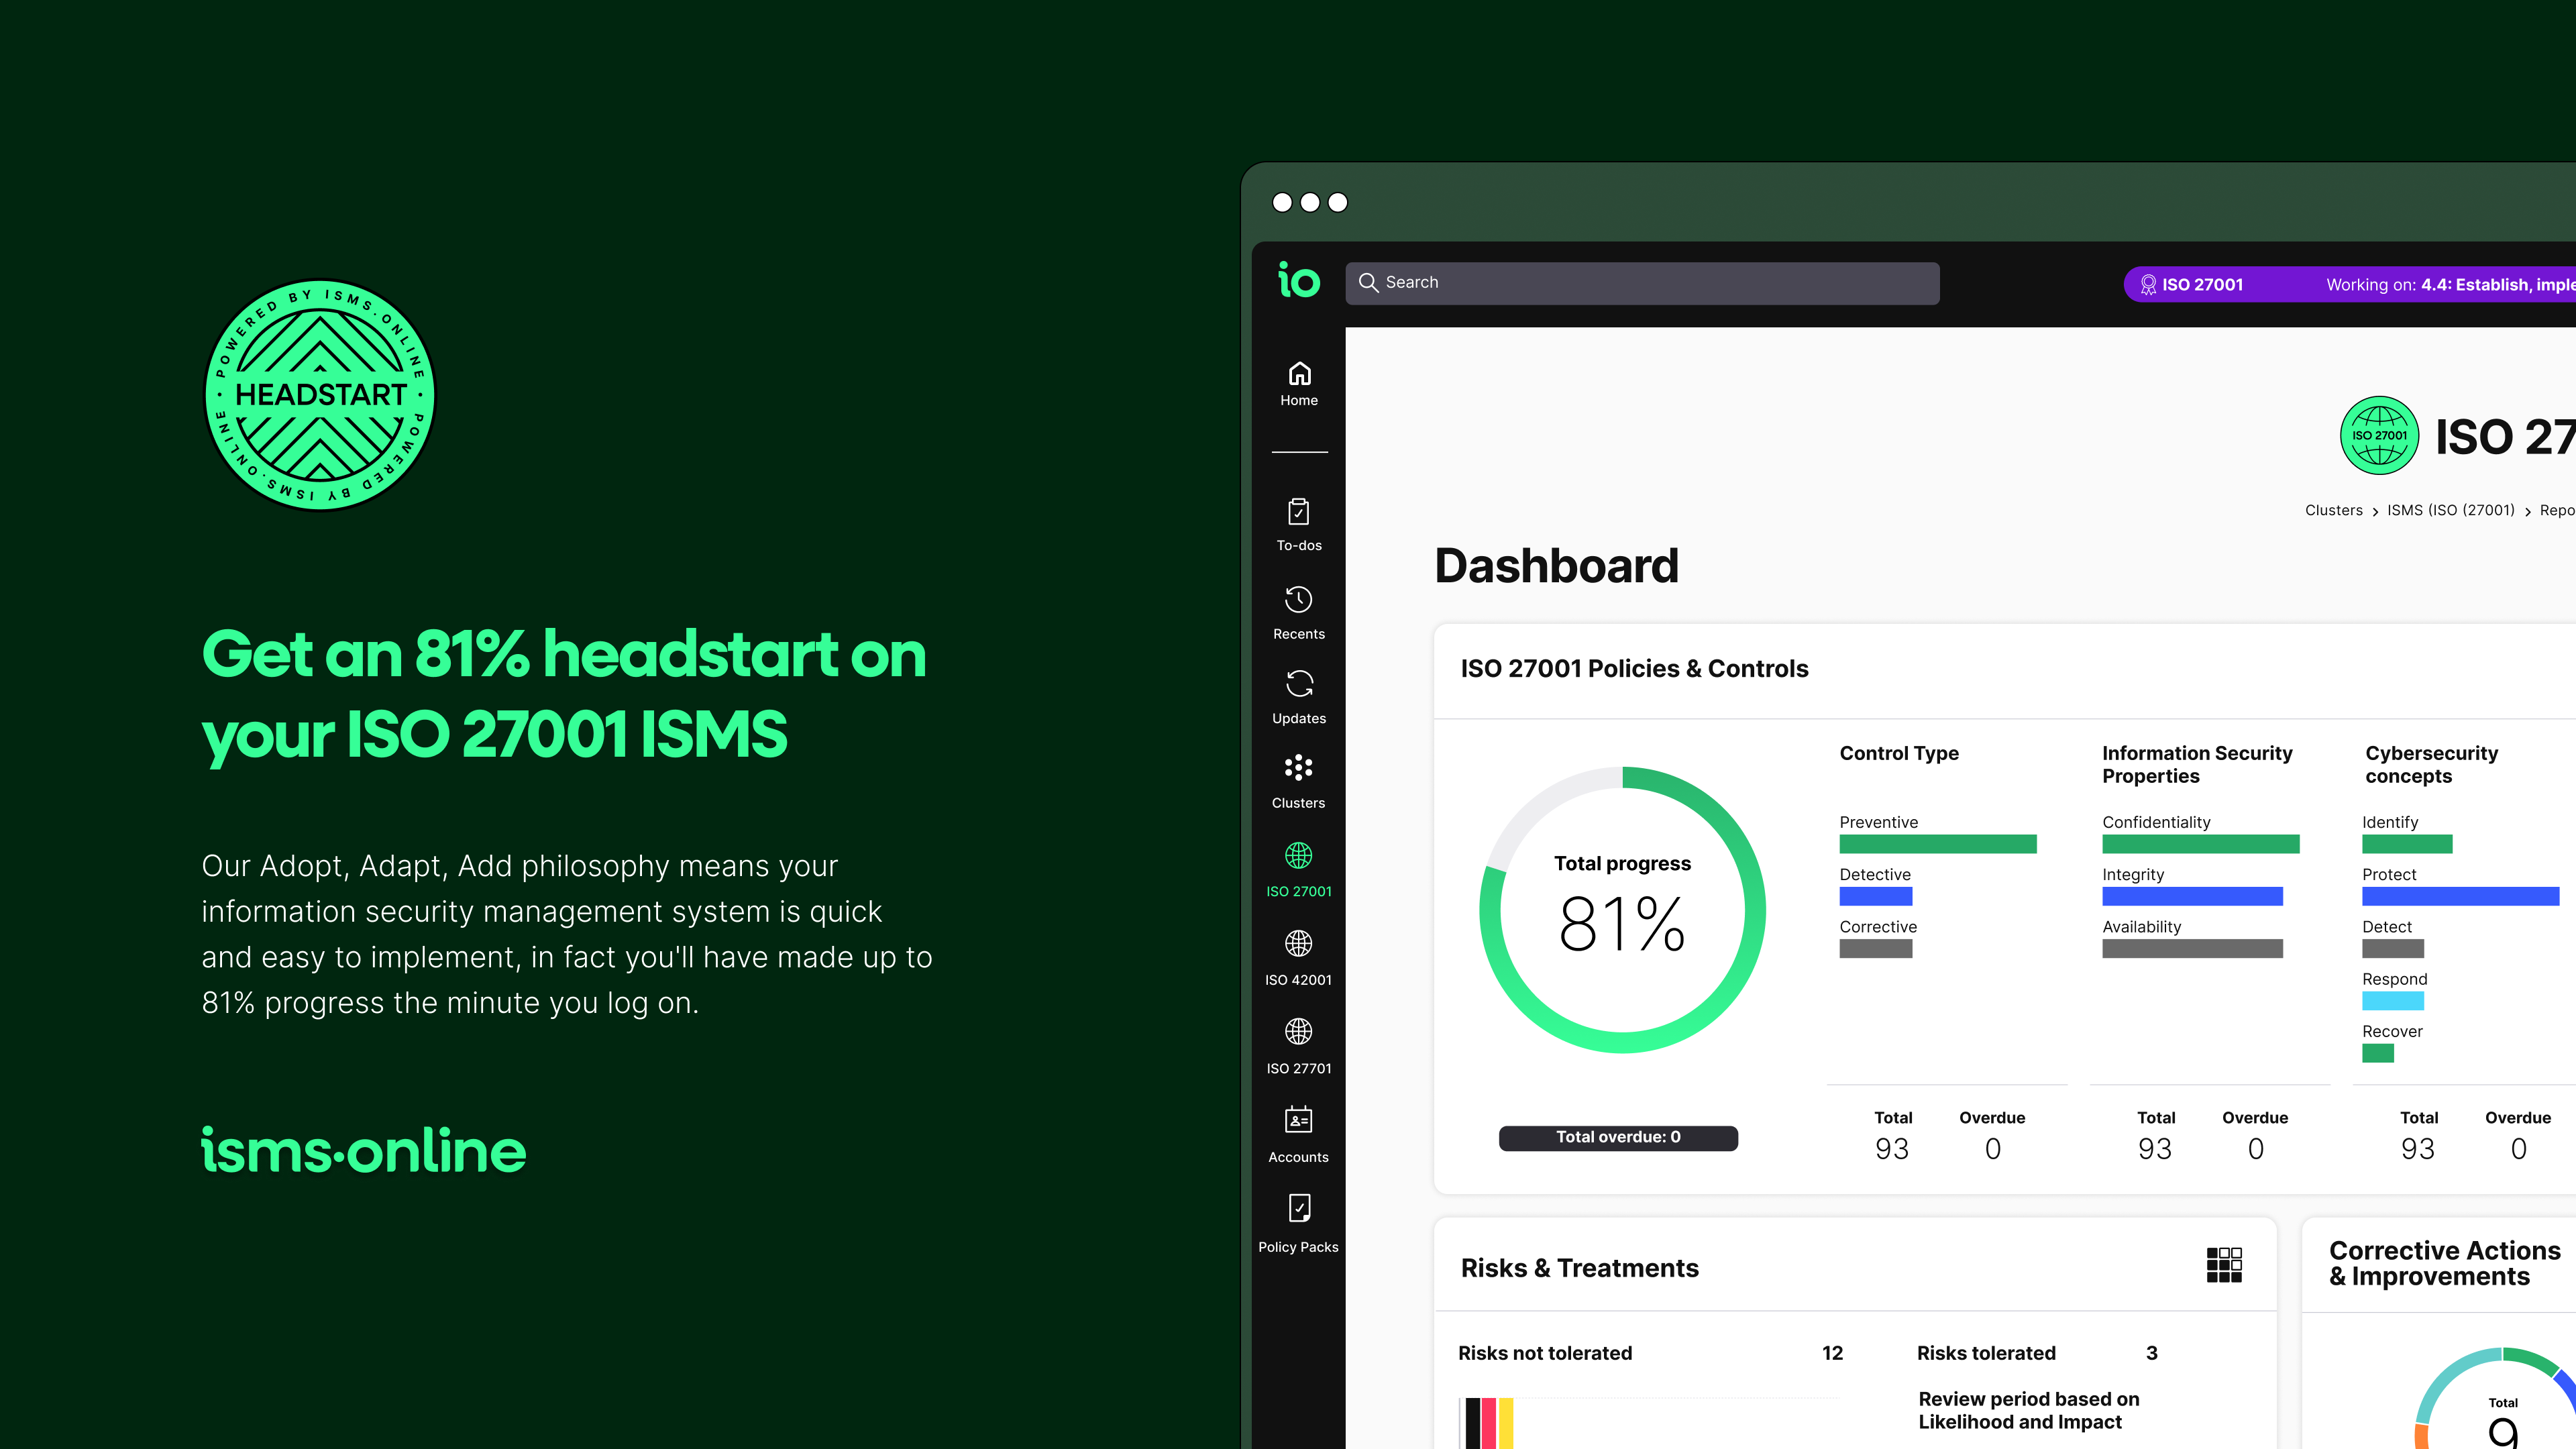Click the io logo top left

pyautogui.click(x=1298, y=281)
